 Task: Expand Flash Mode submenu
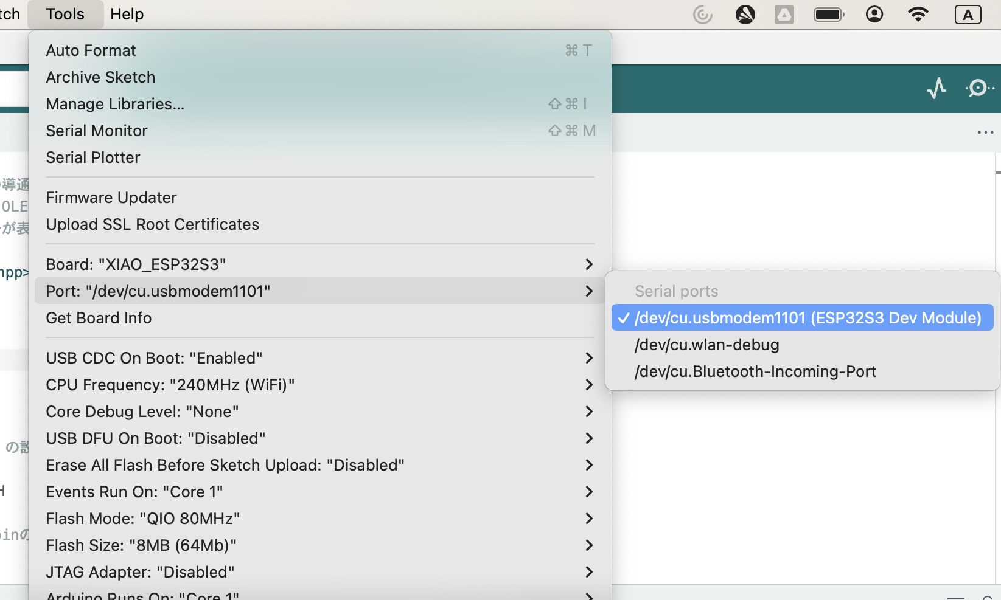(320, 519)
